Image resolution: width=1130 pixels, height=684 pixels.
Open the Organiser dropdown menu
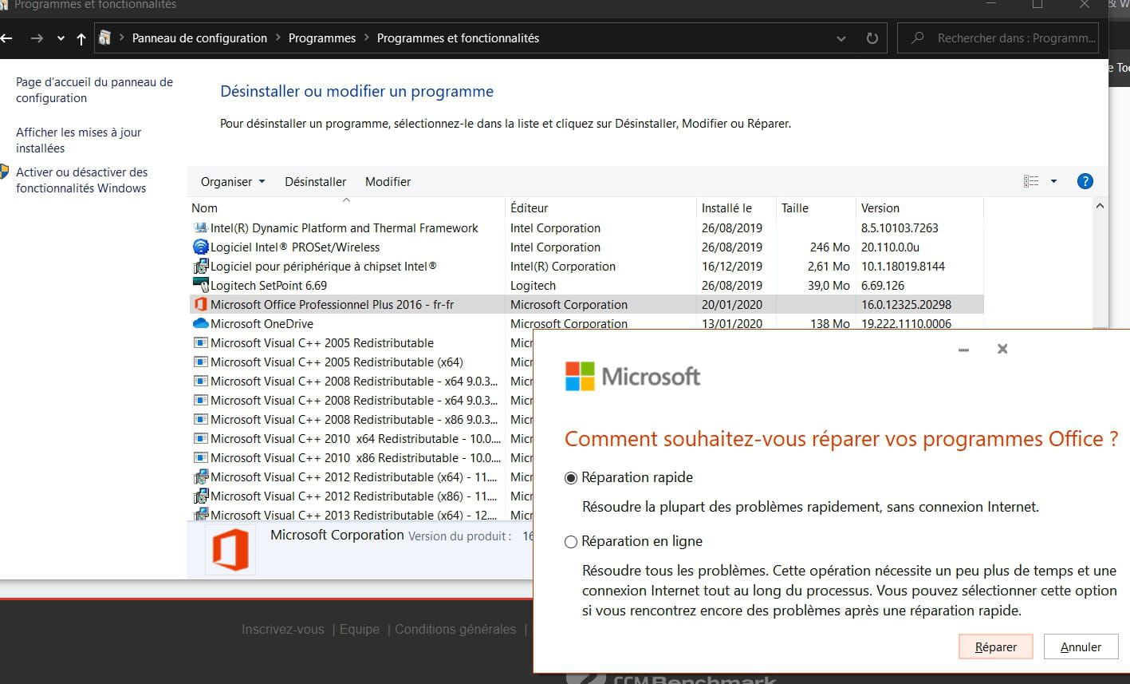[x=232, y=182]
